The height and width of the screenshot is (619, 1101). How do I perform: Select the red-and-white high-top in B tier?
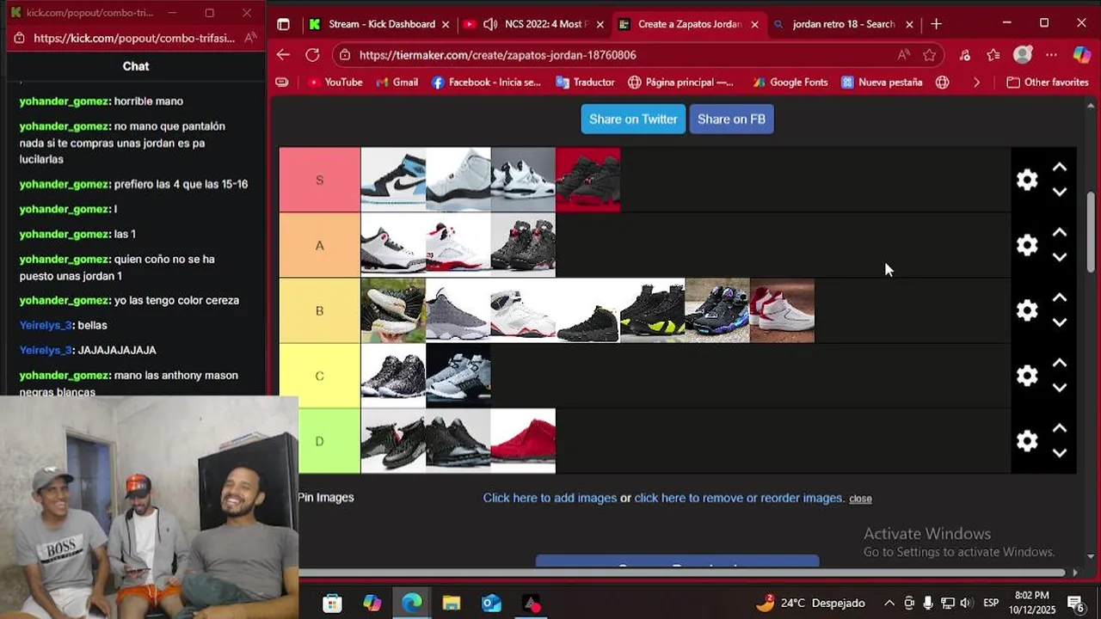tap(782, 310)
